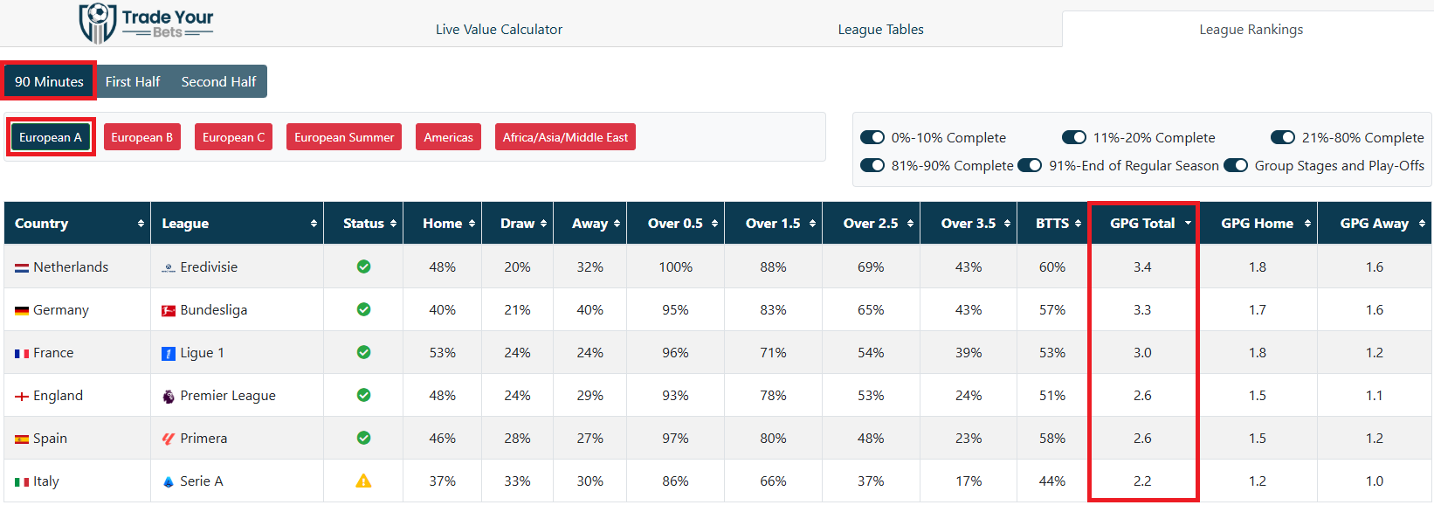1434x505 pixels.
Task: Sort the table by Country column
Action: (x=77, y=223)
